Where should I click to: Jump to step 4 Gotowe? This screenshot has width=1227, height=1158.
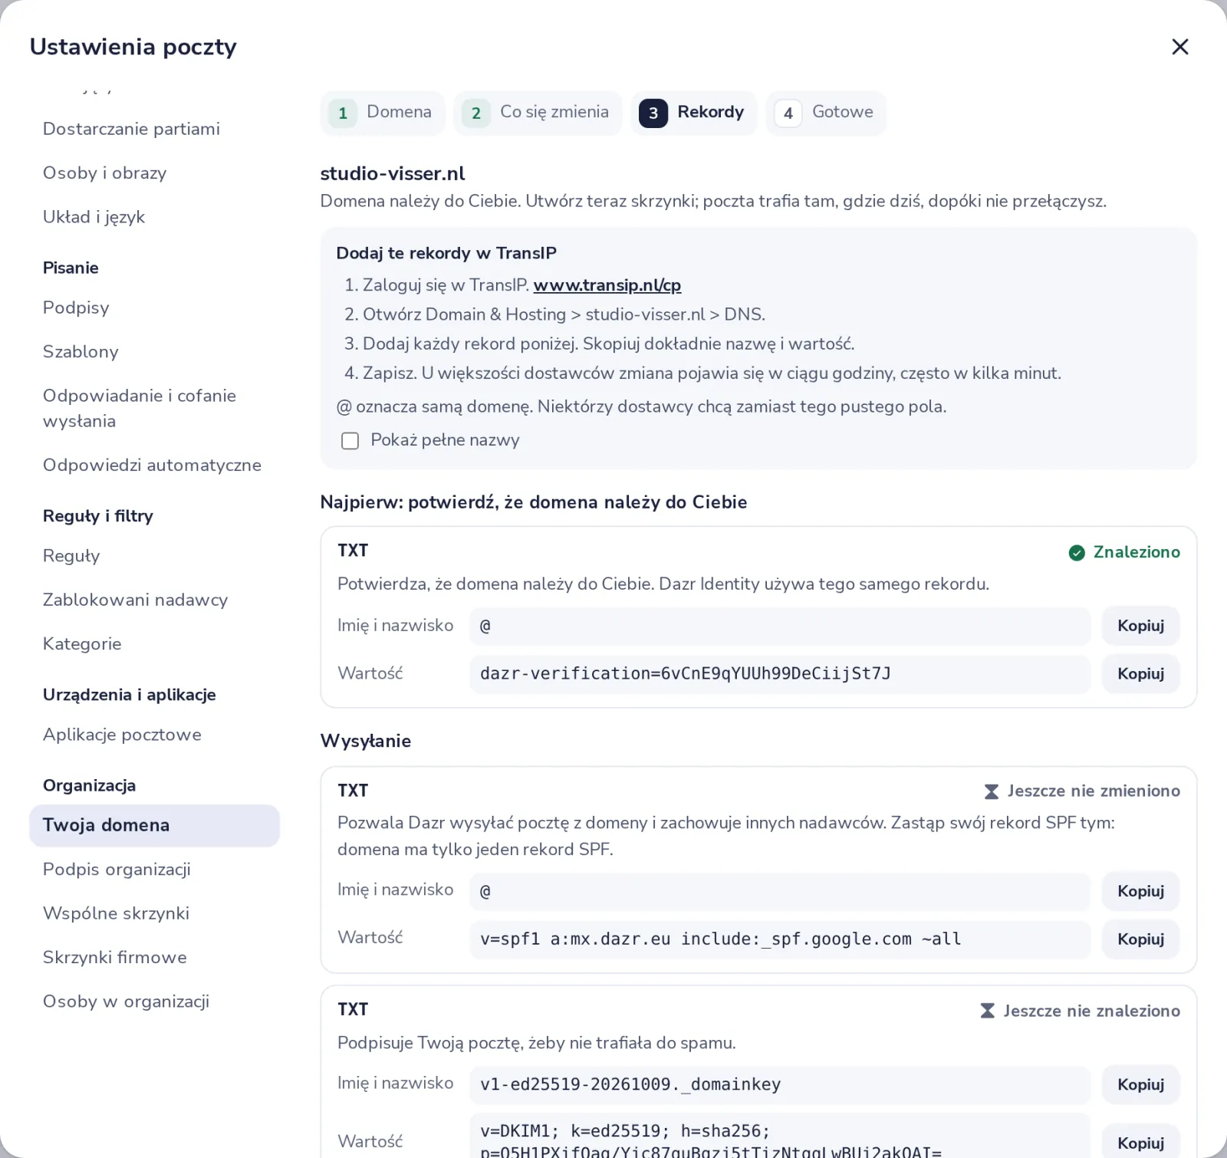pos(826,113)
